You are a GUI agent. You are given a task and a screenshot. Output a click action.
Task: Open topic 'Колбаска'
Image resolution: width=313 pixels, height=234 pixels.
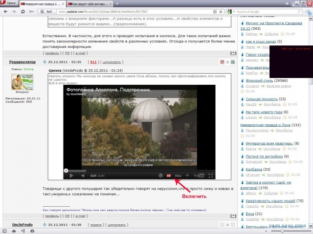pos(254,169)
